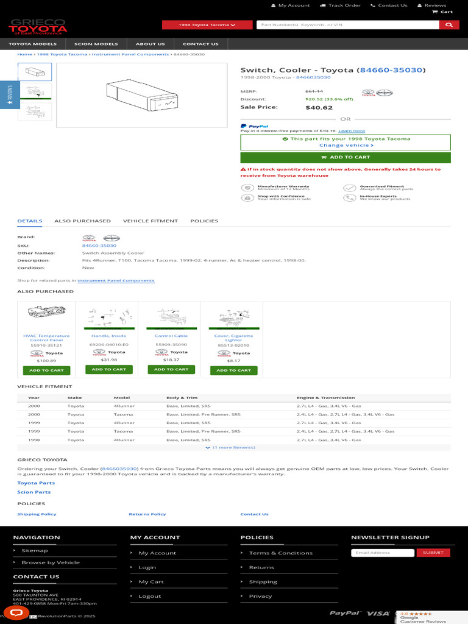
Task: Open 8466035030 link under title
Action: coord(313,77)
